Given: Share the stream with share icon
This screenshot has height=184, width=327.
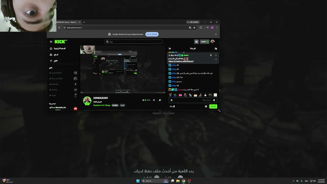Looking at the screenshot, I should [x=154, y=100].
